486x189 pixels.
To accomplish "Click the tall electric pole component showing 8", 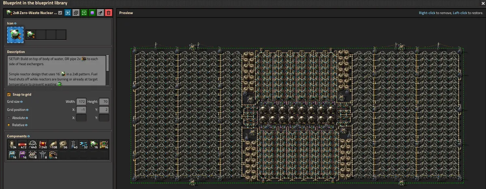I will [43, 155].
